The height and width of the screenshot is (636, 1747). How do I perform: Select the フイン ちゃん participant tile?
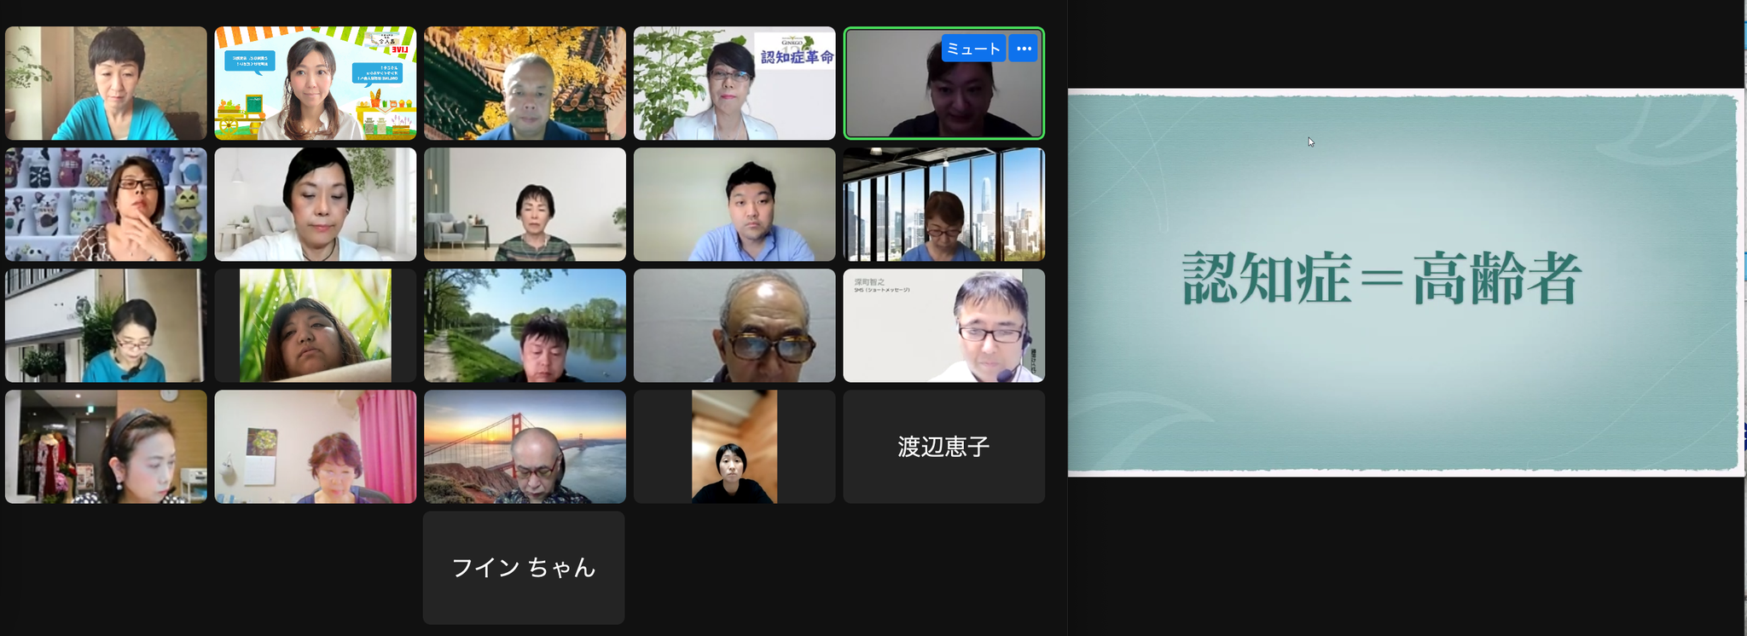tap(524, 568)
